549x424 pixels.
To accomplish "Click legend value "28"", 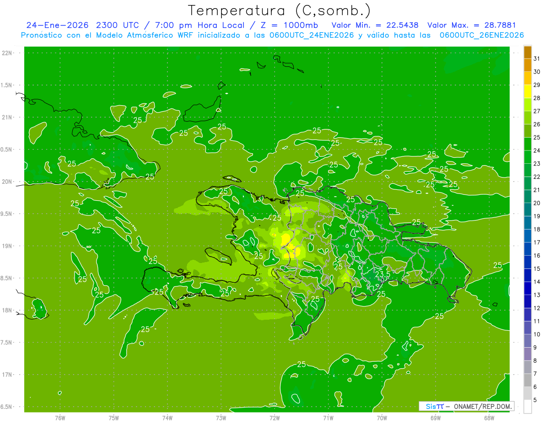I will click(537, 98).
